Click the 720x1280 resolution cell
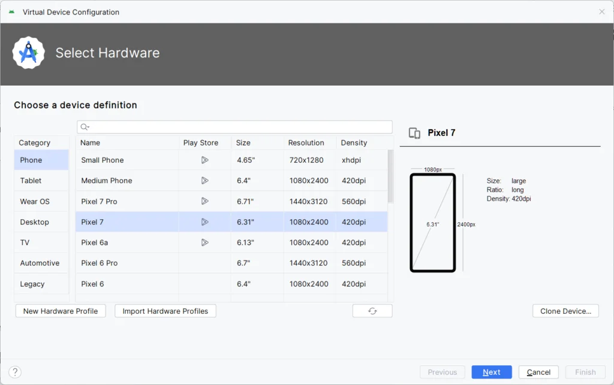This screenshot has height=385, width=614. (x=310, y=160)
